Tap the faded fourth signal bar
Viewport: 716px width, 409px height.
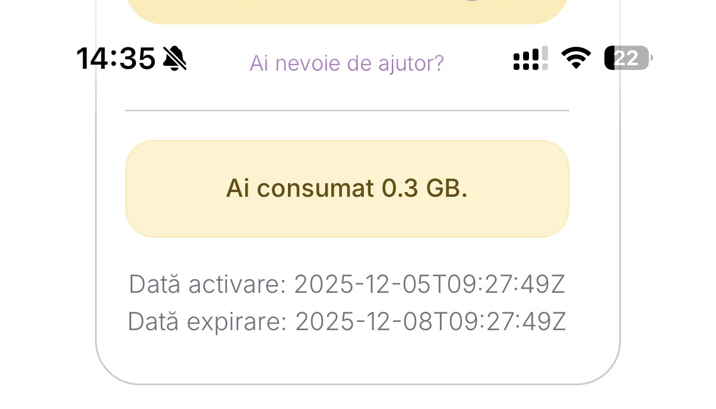[545, 58]
